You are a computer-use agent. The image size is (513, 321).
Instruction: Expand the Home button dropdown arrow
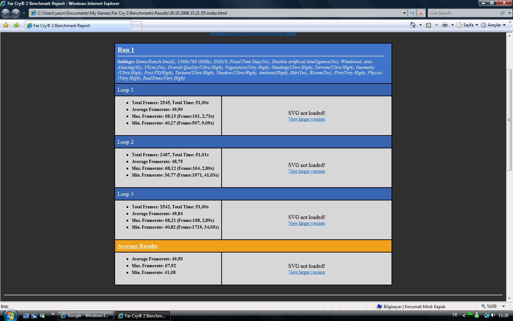coord(420,25)
